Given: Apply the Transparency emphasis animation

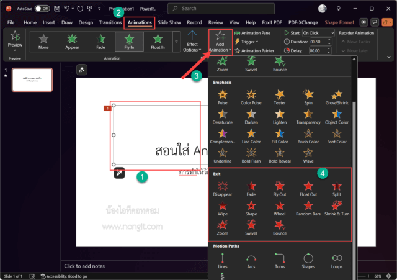Looking at the screenshot, I should click(x=308, y=117).
